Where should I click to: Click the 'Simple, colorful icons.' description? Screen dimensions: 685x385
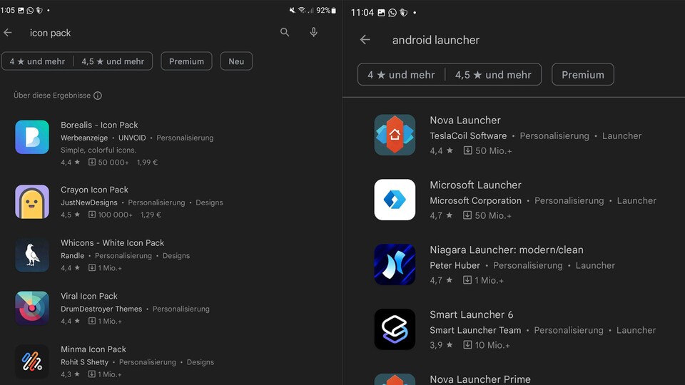pos(98,150)
